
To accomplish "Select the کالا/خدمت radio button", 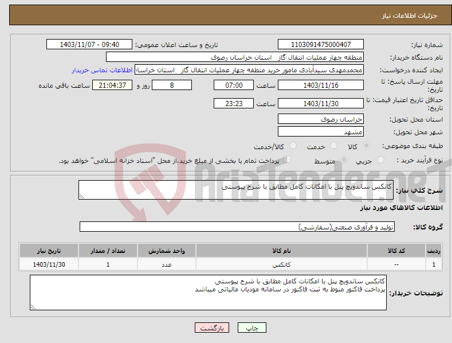I will click(x=293, y=146).
